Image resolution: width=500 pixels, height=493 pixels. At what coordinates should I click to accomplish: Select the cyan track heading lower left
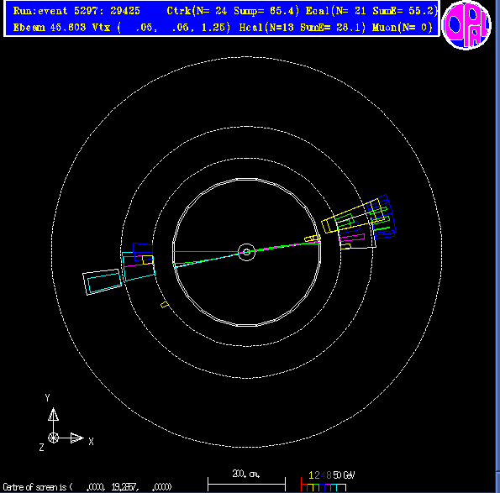pyautogui.click(x=208, y=260)
